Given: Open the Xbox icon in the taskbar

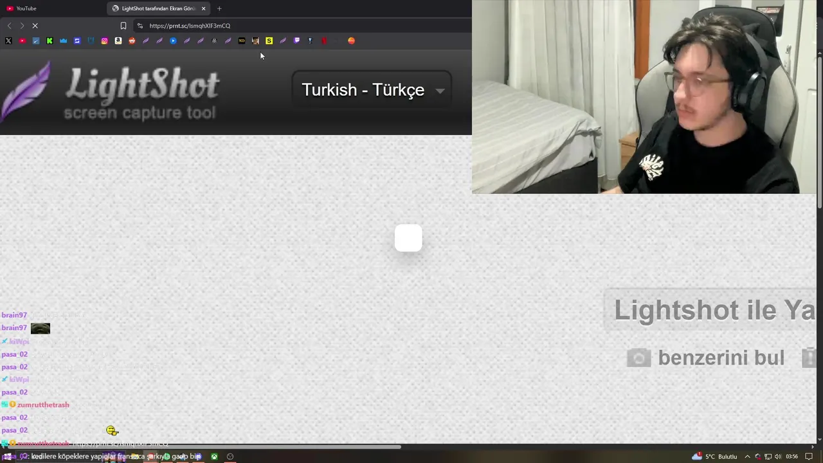Looking at the screenshot, I should 214,457.
